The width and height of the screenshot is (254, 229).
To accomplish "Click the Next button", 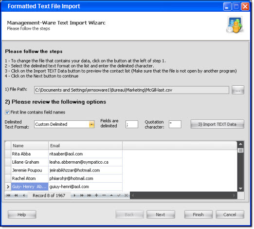I will coord(161,214).
